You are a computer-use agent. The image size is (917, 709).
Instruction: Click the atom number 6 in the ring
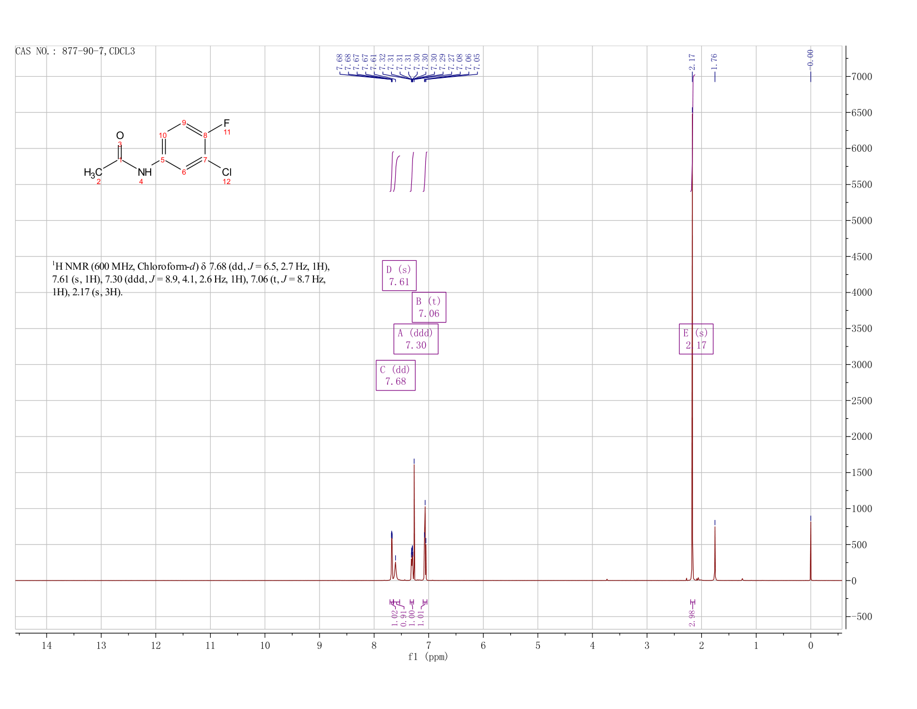(183, 172)
